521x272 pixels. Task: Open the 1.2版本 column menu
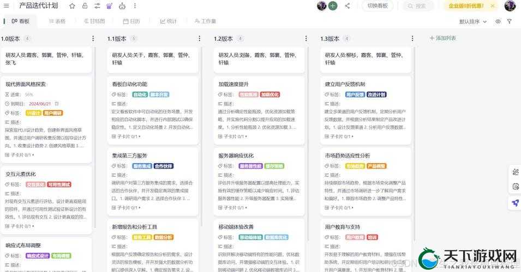(x=306, y=39)
